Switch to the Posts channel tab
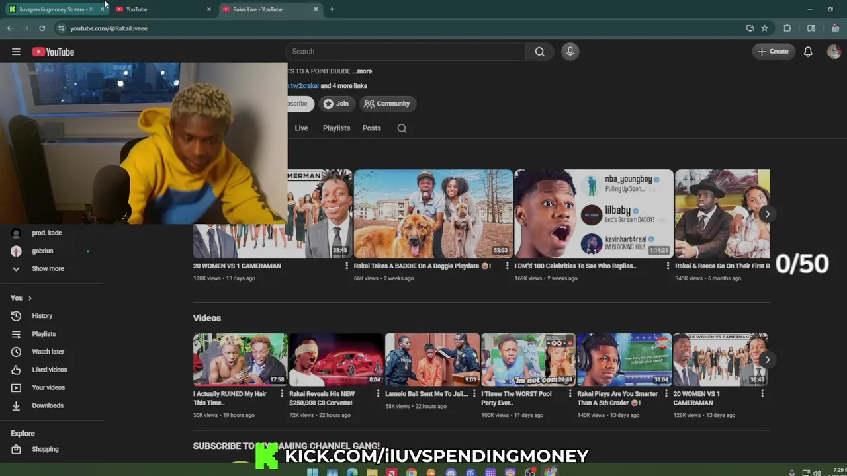 pyautogui.click(x=371, y=128)
